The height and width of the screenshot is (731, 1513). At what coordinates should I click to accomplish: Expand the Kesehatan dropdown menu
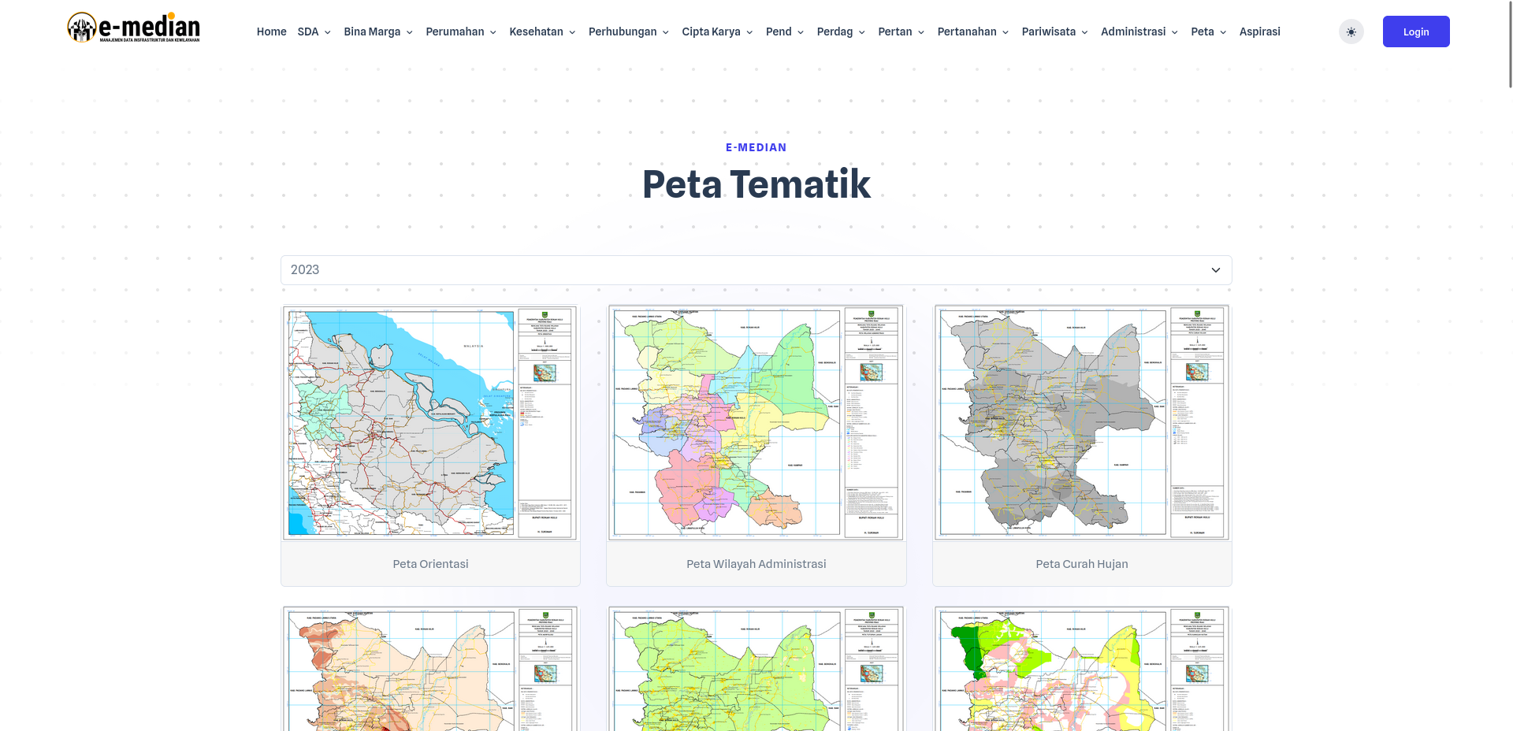coord(542,32)
